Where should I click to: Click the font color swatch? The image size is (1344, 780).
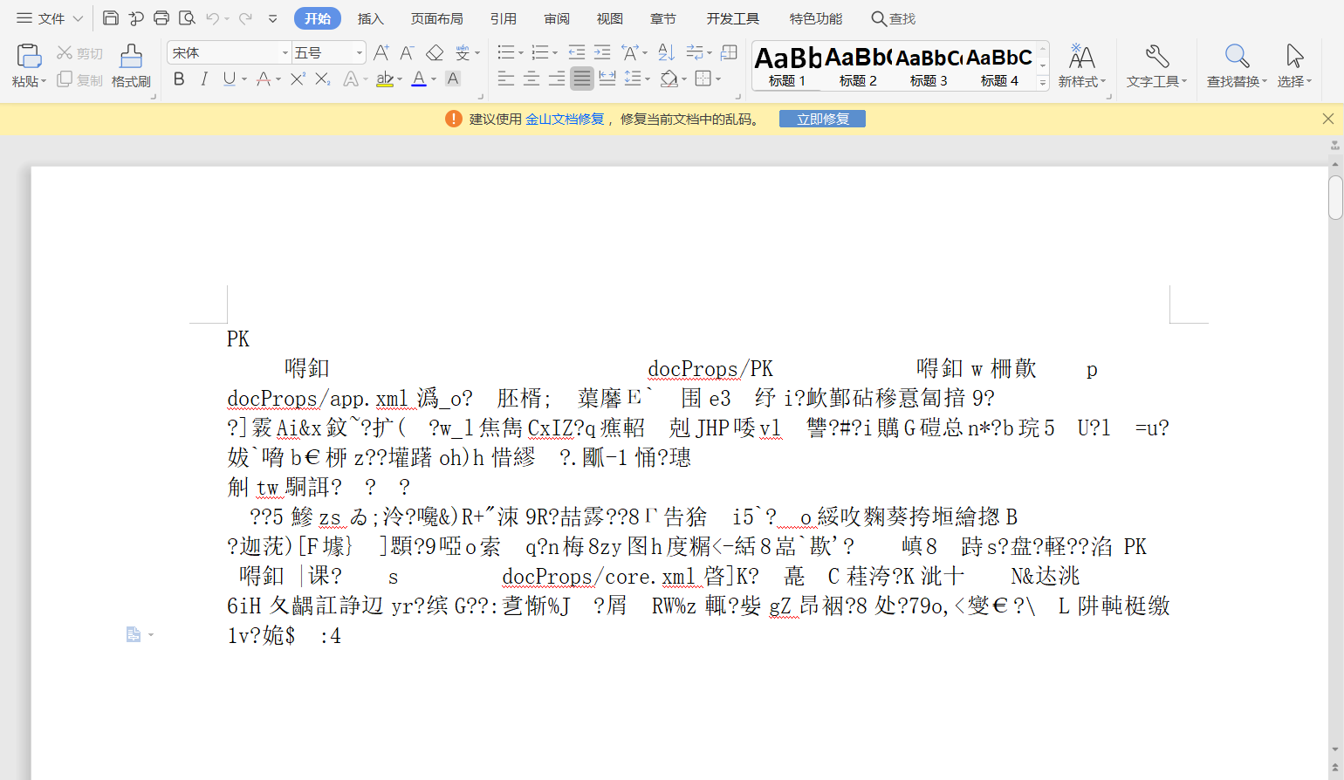point(420,79)
